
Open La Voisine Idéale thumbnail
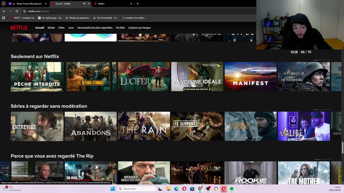[x=197, y=77]
